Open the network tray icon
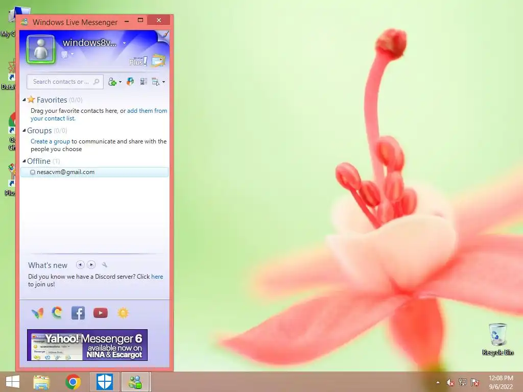The height and width of the screenshot is (392, 523). (x=463, y=382)
